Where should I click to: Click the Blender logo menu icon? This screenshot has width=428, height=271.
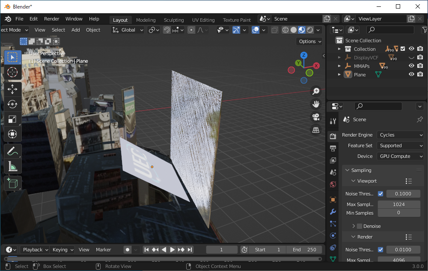coord(8,19)
